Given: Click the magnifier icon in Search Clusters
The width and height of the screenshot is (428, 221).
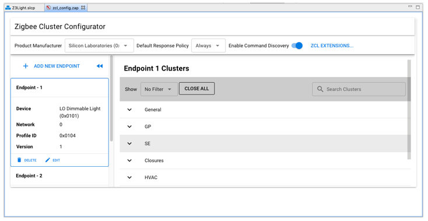Looking at the screenshot, I should tap(320, 89).
